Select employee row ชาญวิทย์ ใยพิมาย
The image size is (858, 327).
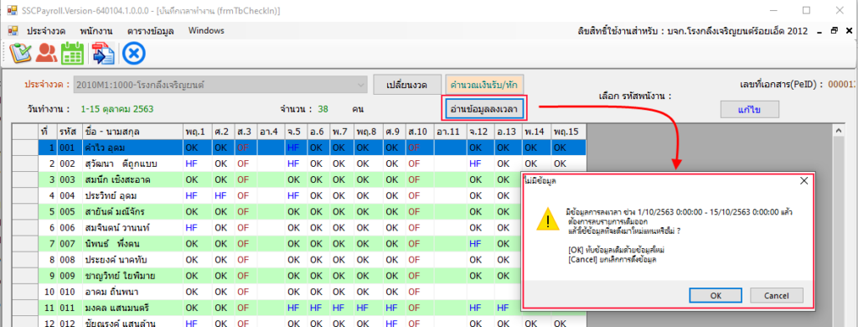tap(299, 276)
